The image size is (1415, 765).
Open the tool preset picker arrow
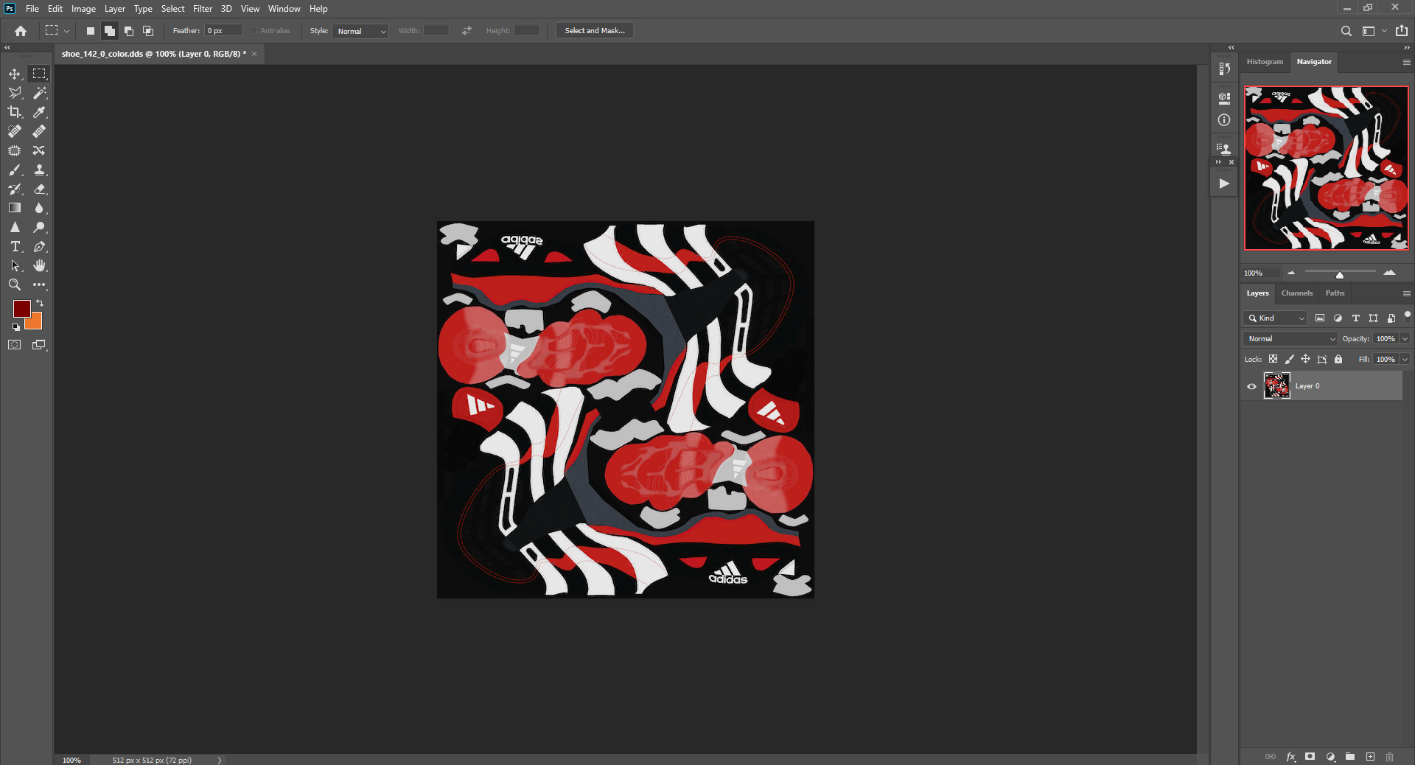tap(66, 31)
